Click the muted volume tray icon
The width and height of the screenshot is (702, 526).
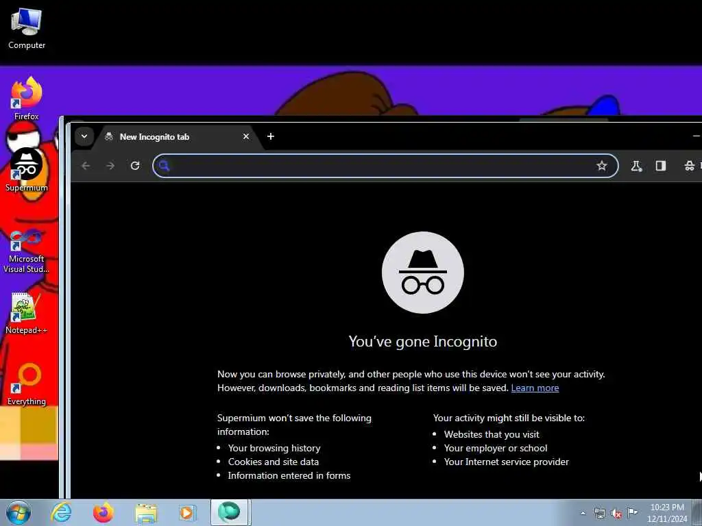[x=616, y=513]
